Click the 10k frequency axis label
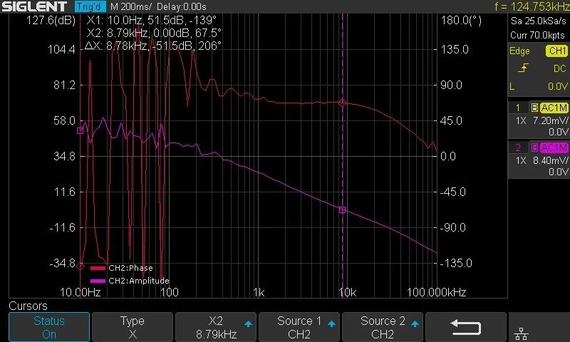Image resolution: width=570 pixels, height=342 pixels. (348, 292)
